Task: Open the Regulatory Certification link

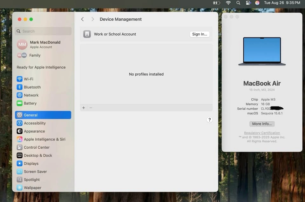Action: tap(262, 133)
